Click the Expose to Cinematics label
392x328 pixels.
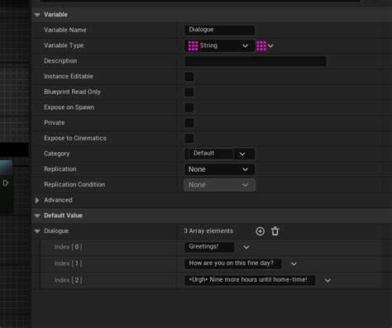75,138
